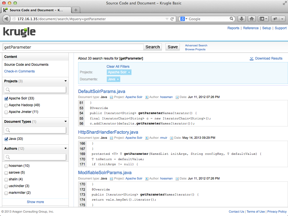Check author uschindler filter
The height and width of the screenshot is (216, 288).
6,186
